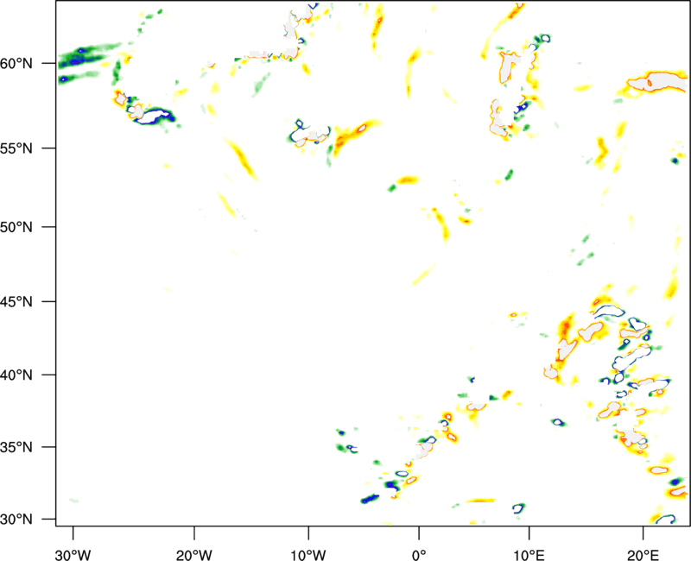Click the 35°N latitude label
The image size is (691, 561).
tap(16, 447)
